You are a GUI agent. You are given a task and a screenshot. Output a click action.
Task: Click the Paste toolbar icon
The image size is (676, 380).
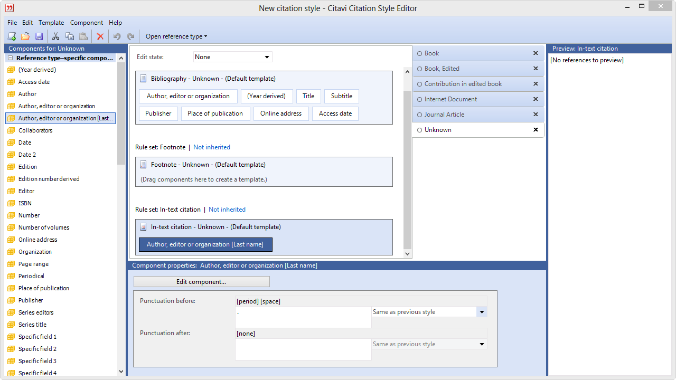point(83,36)
